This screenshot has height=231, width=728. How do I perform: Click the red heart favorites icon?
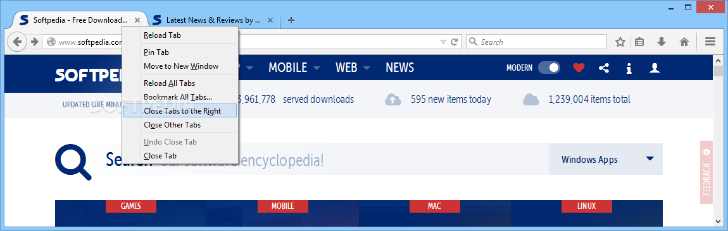tap(579, 68)
